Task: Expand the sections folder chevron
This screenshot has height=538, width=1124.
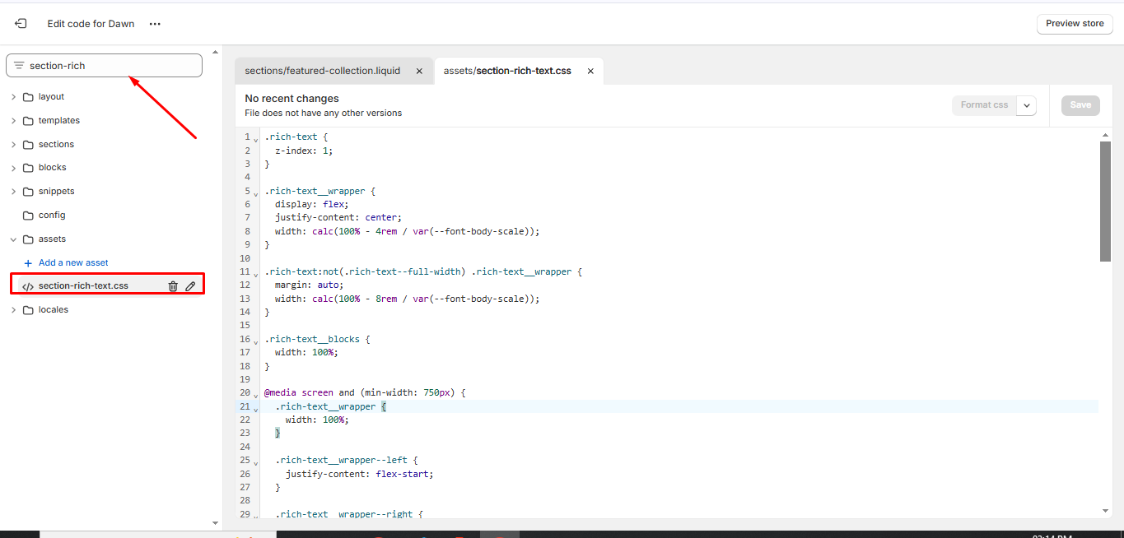Action: [13, 145]
